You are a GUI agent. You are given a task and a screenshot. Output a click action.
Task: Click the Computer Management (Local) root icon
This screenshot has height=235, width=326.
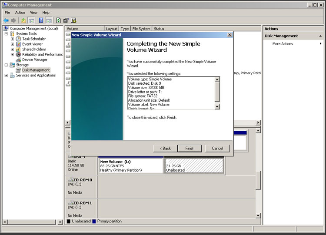point(6,29)
